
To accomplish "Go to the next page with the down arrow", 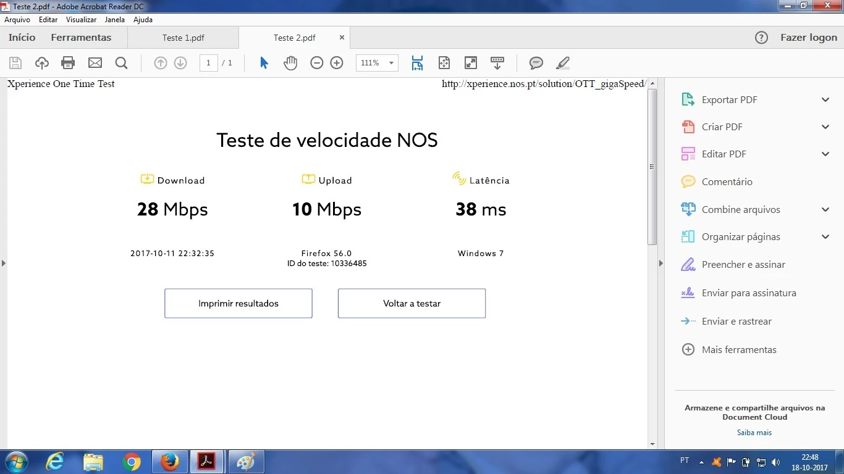I will (x=180, y=63).
